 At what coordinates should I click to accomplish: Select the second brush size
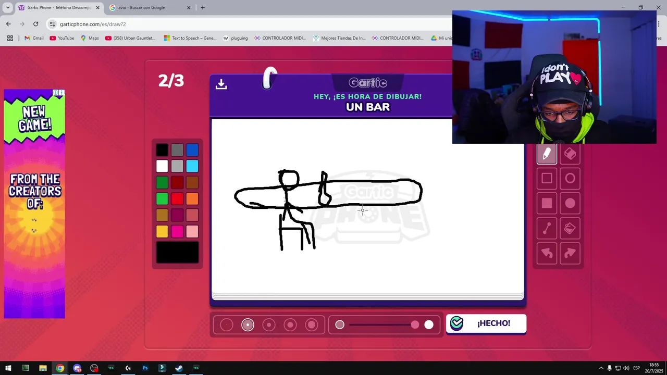click(x=248, y=325)
